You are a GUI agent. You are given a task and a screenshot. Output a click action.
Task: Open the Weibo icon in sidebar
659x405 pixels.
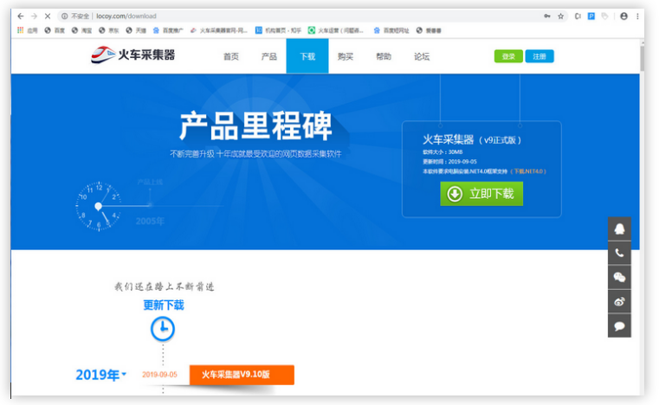[619, 302]
